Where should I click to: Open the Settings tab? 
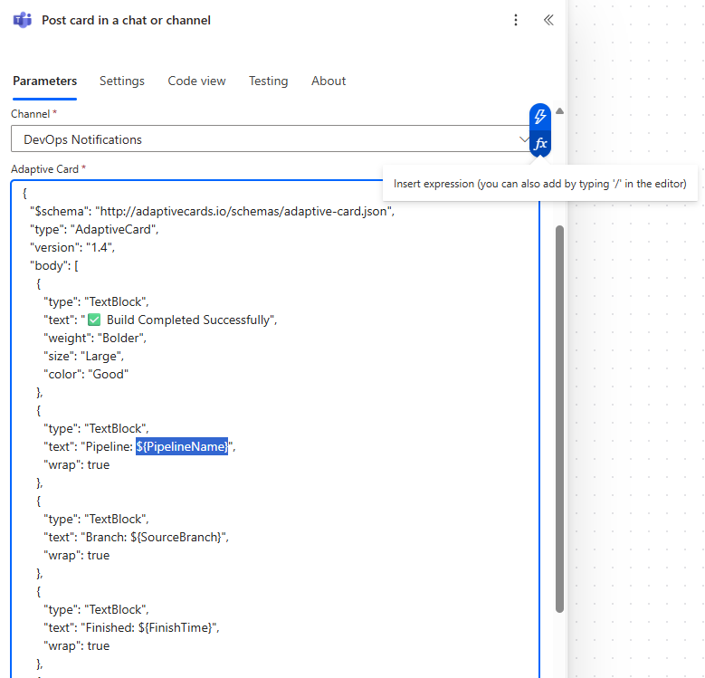click(122, 81)
